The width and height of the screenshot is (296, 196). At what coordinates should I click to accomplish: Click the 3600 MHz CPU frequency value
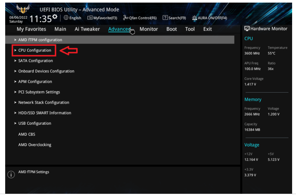[252, 53]
